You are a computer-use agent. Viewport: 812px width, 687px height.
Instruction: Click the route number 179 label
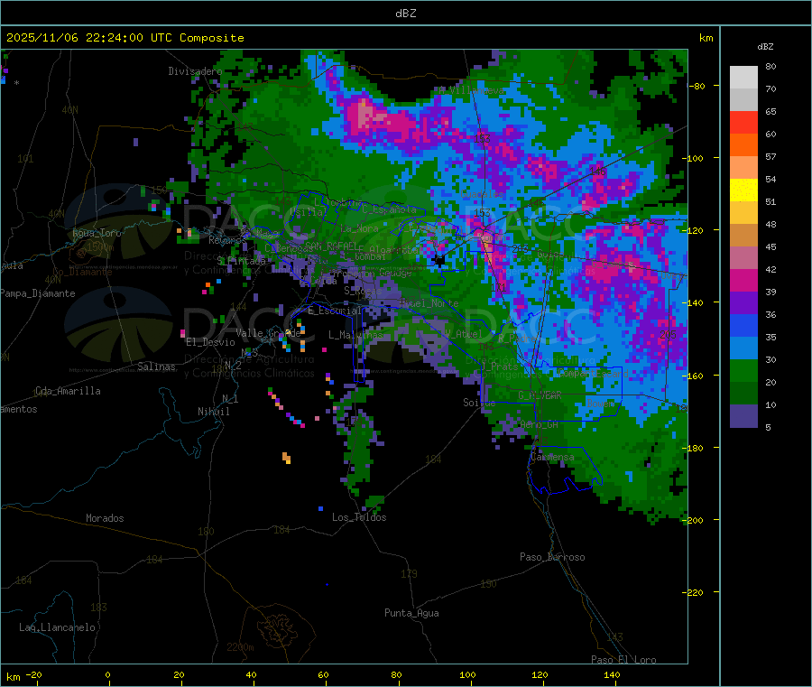[x=409, y=574]
